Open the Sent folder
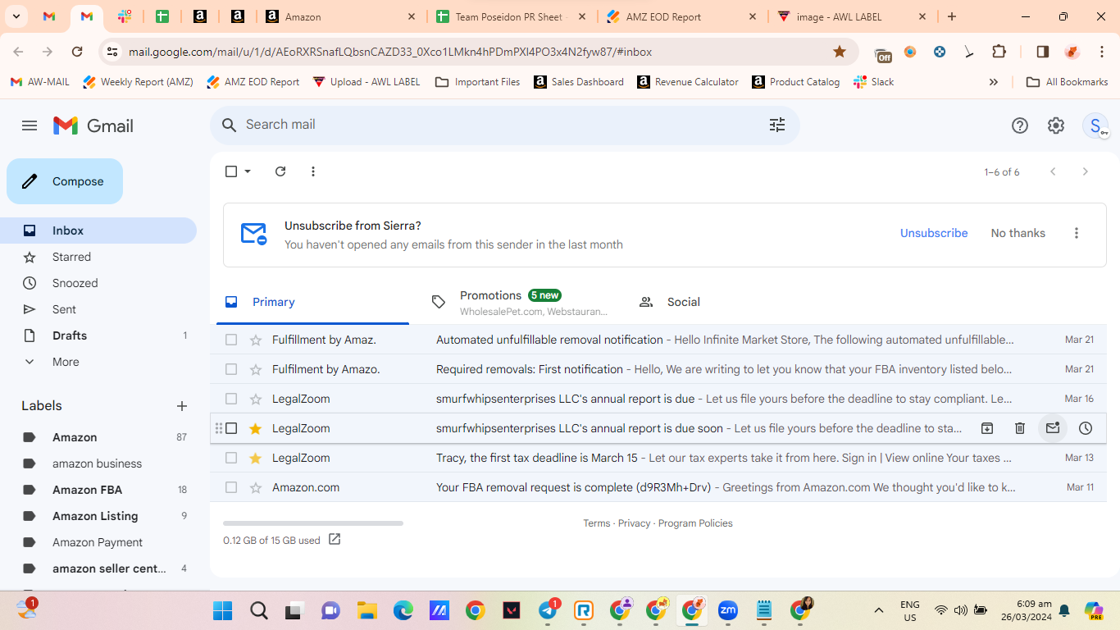Image resolution: width=1120 pixels, height=630 pixels. [98, 309]
